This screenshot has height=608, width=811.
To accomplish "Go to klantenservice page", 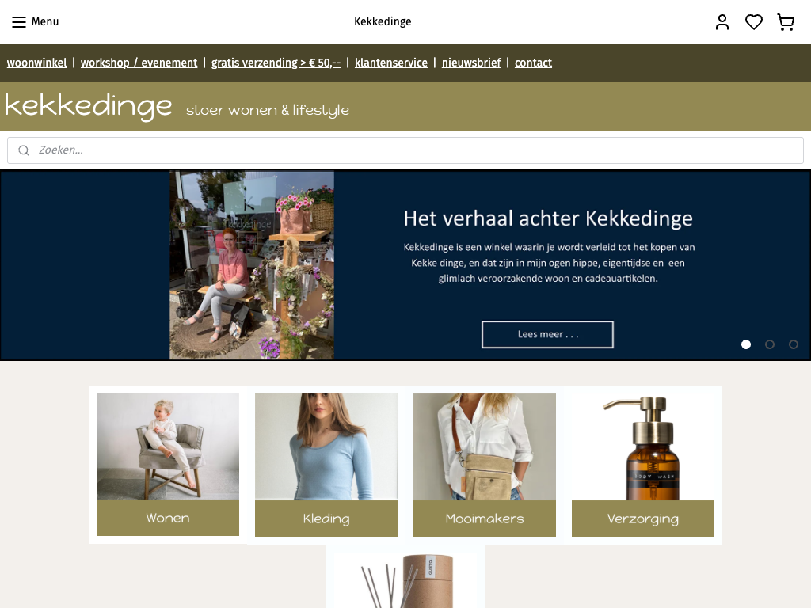I will click(391, 63).
